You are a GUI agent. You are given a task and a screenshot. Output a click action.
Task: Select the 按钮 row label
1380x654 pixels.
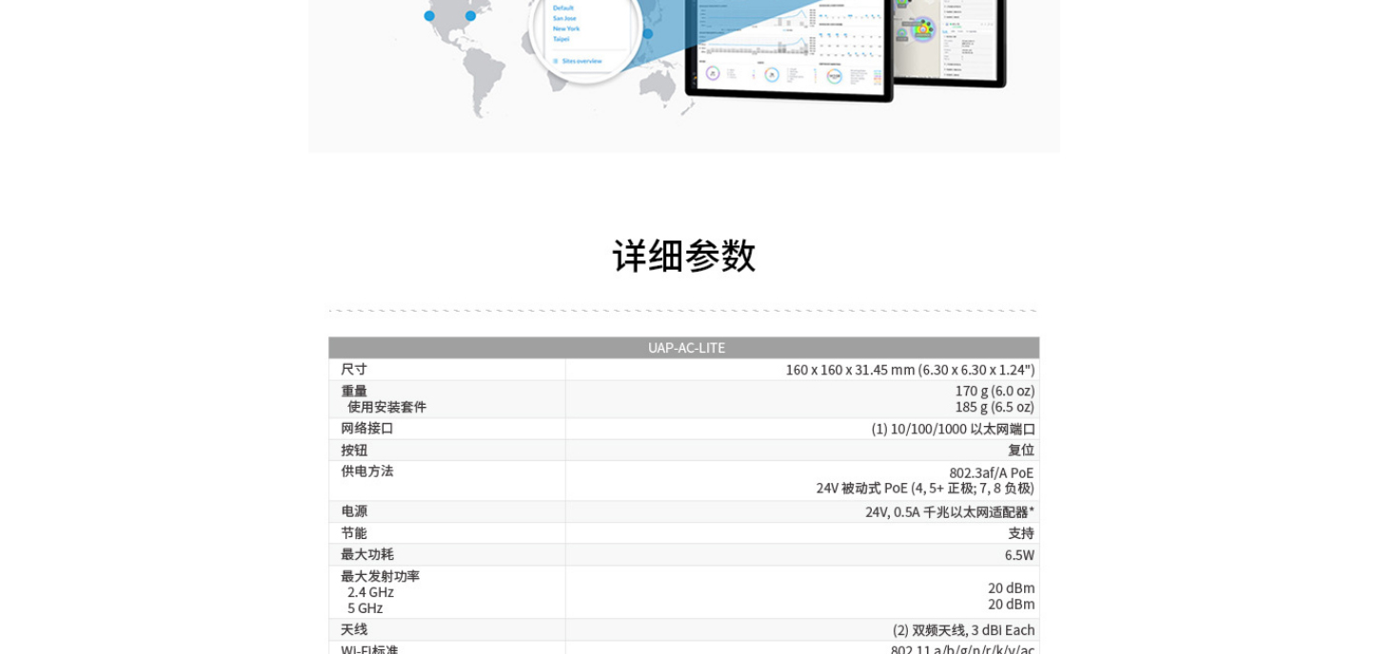[354, 450]
